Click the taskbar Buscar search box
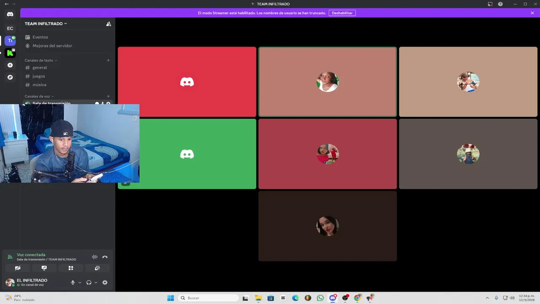 tap(209, 298)
